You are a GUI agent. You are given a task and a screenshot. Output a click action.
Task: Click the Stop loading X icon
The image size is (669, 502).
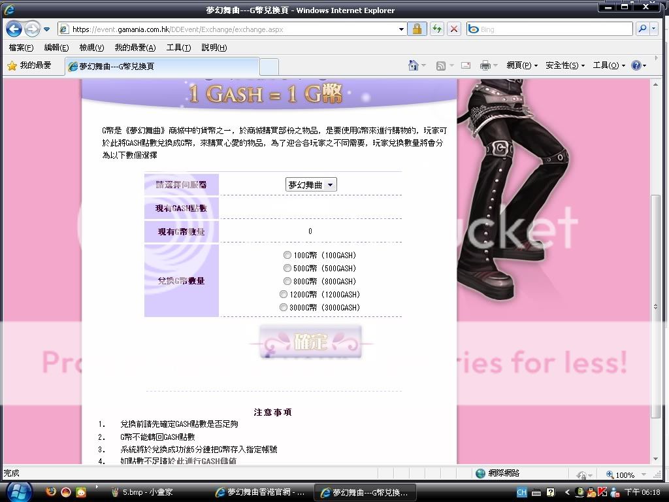click(454, 29)
